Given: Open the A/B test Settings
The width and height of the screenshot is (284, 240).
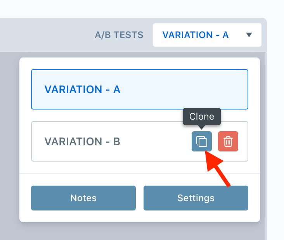Looking at the screenshot, I should pyautogui.click(x=196, y=198).
